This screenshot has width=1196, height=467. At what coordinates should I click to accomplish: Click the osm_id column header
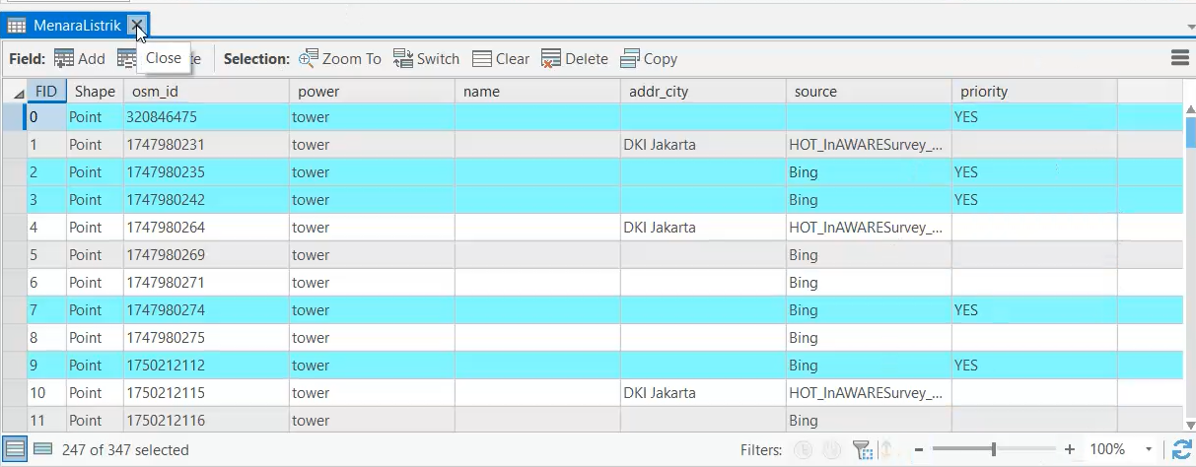pos(206,91)
